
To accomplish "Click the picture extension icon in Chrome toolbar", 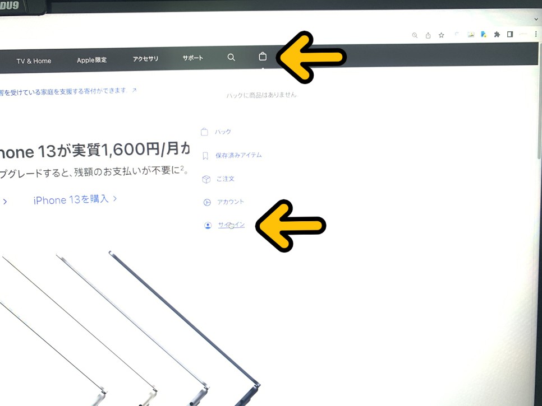I will click(471, 35).
